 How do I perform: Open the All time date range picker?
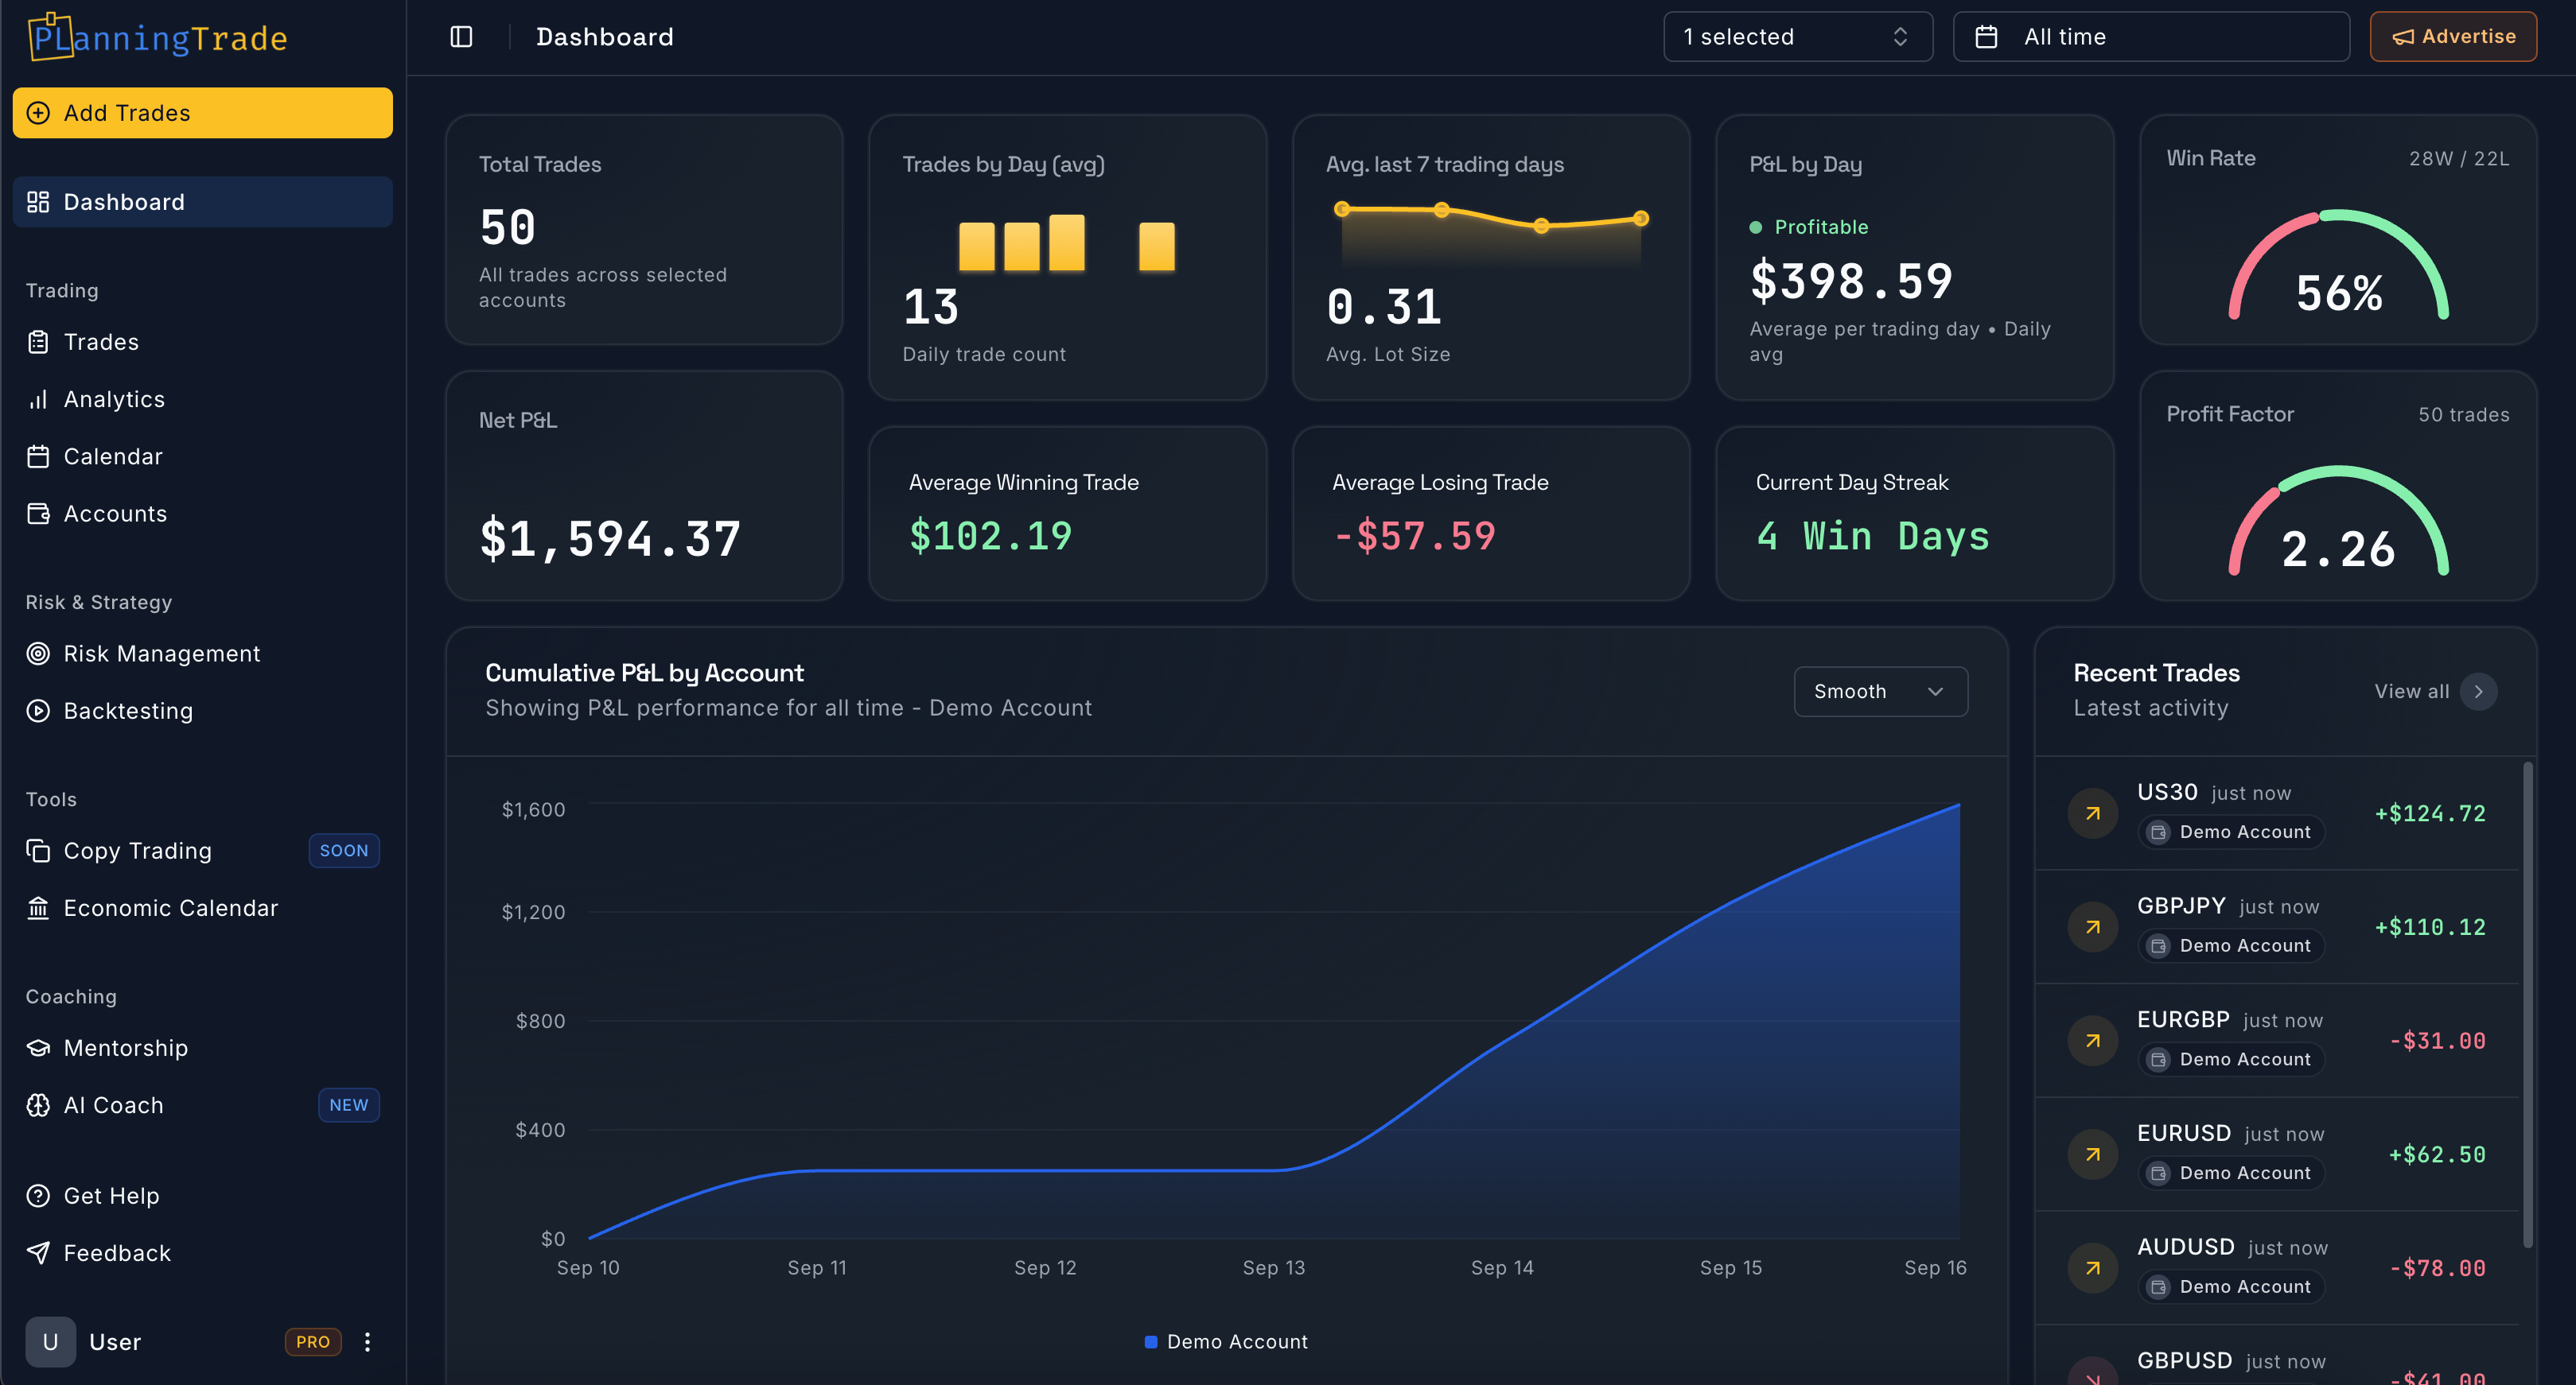coord(2151,37)
